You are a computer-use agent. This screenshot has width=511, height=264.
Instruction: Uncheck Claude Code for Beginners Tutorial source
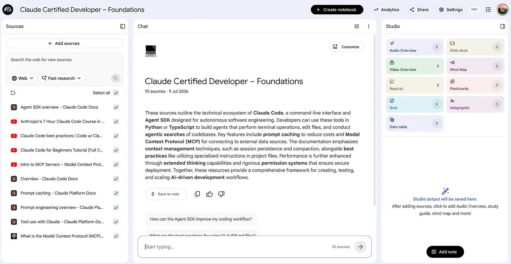click(116, 150)
